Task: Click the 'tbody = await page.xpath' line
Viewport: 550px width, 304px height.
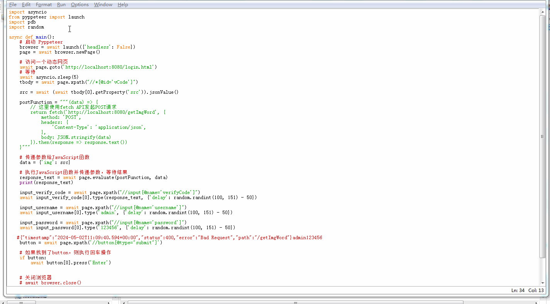Action: click(x=79, y=82)
